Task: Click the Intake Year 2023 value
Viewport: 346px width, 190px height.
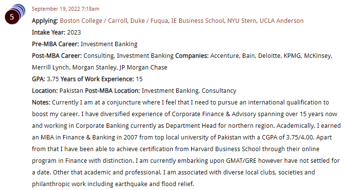Action: 74,33
